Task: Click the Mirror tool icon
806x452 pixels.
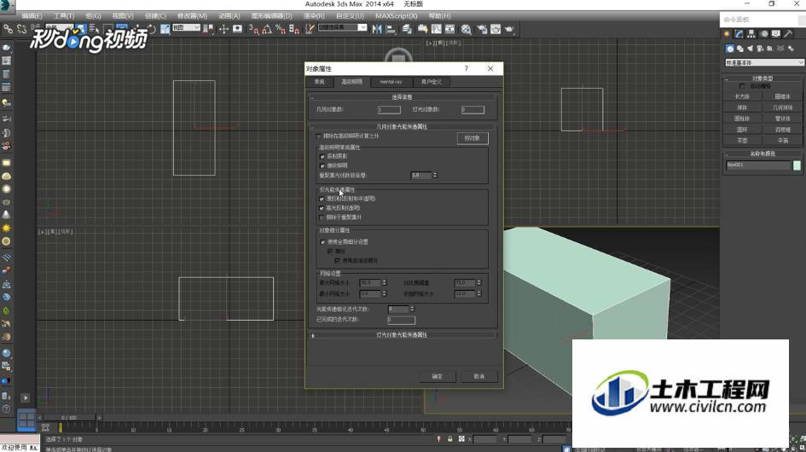Action: [x=377, y=29]
